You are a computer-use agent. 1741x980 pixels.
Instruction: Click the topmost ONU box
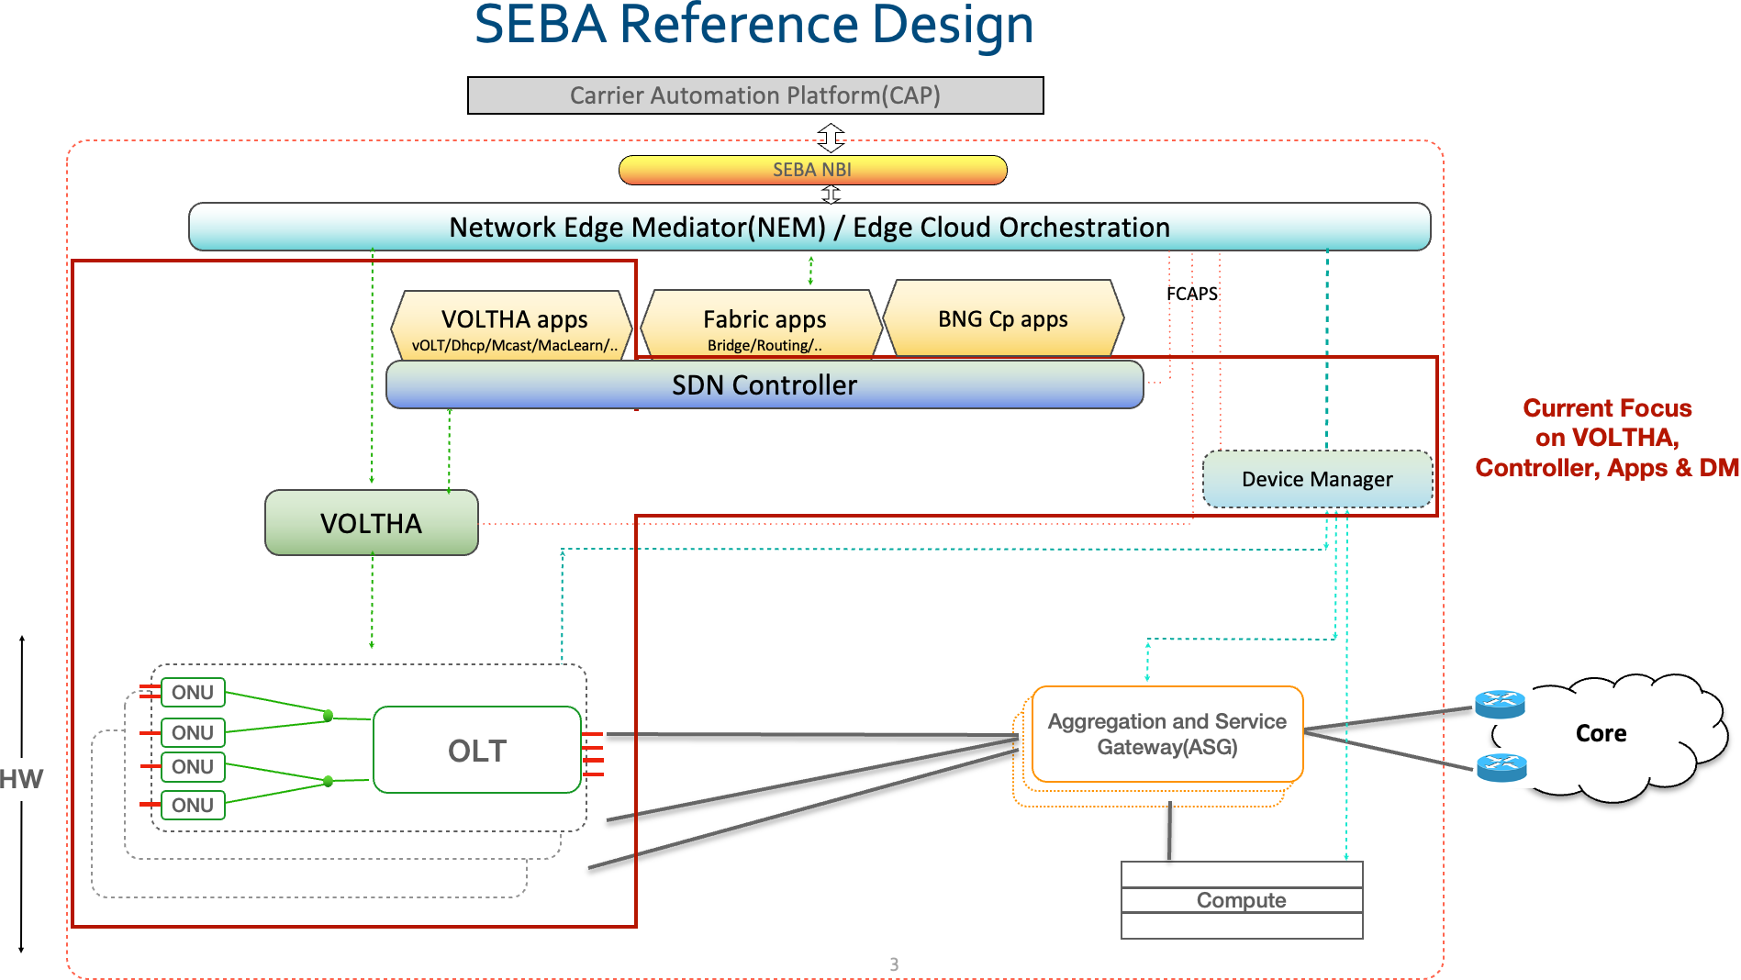tap(193, 693)
